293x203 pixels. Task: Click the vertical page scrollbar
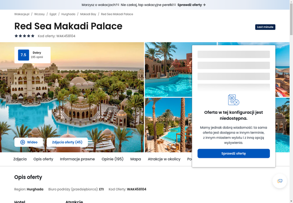point(291,101)
